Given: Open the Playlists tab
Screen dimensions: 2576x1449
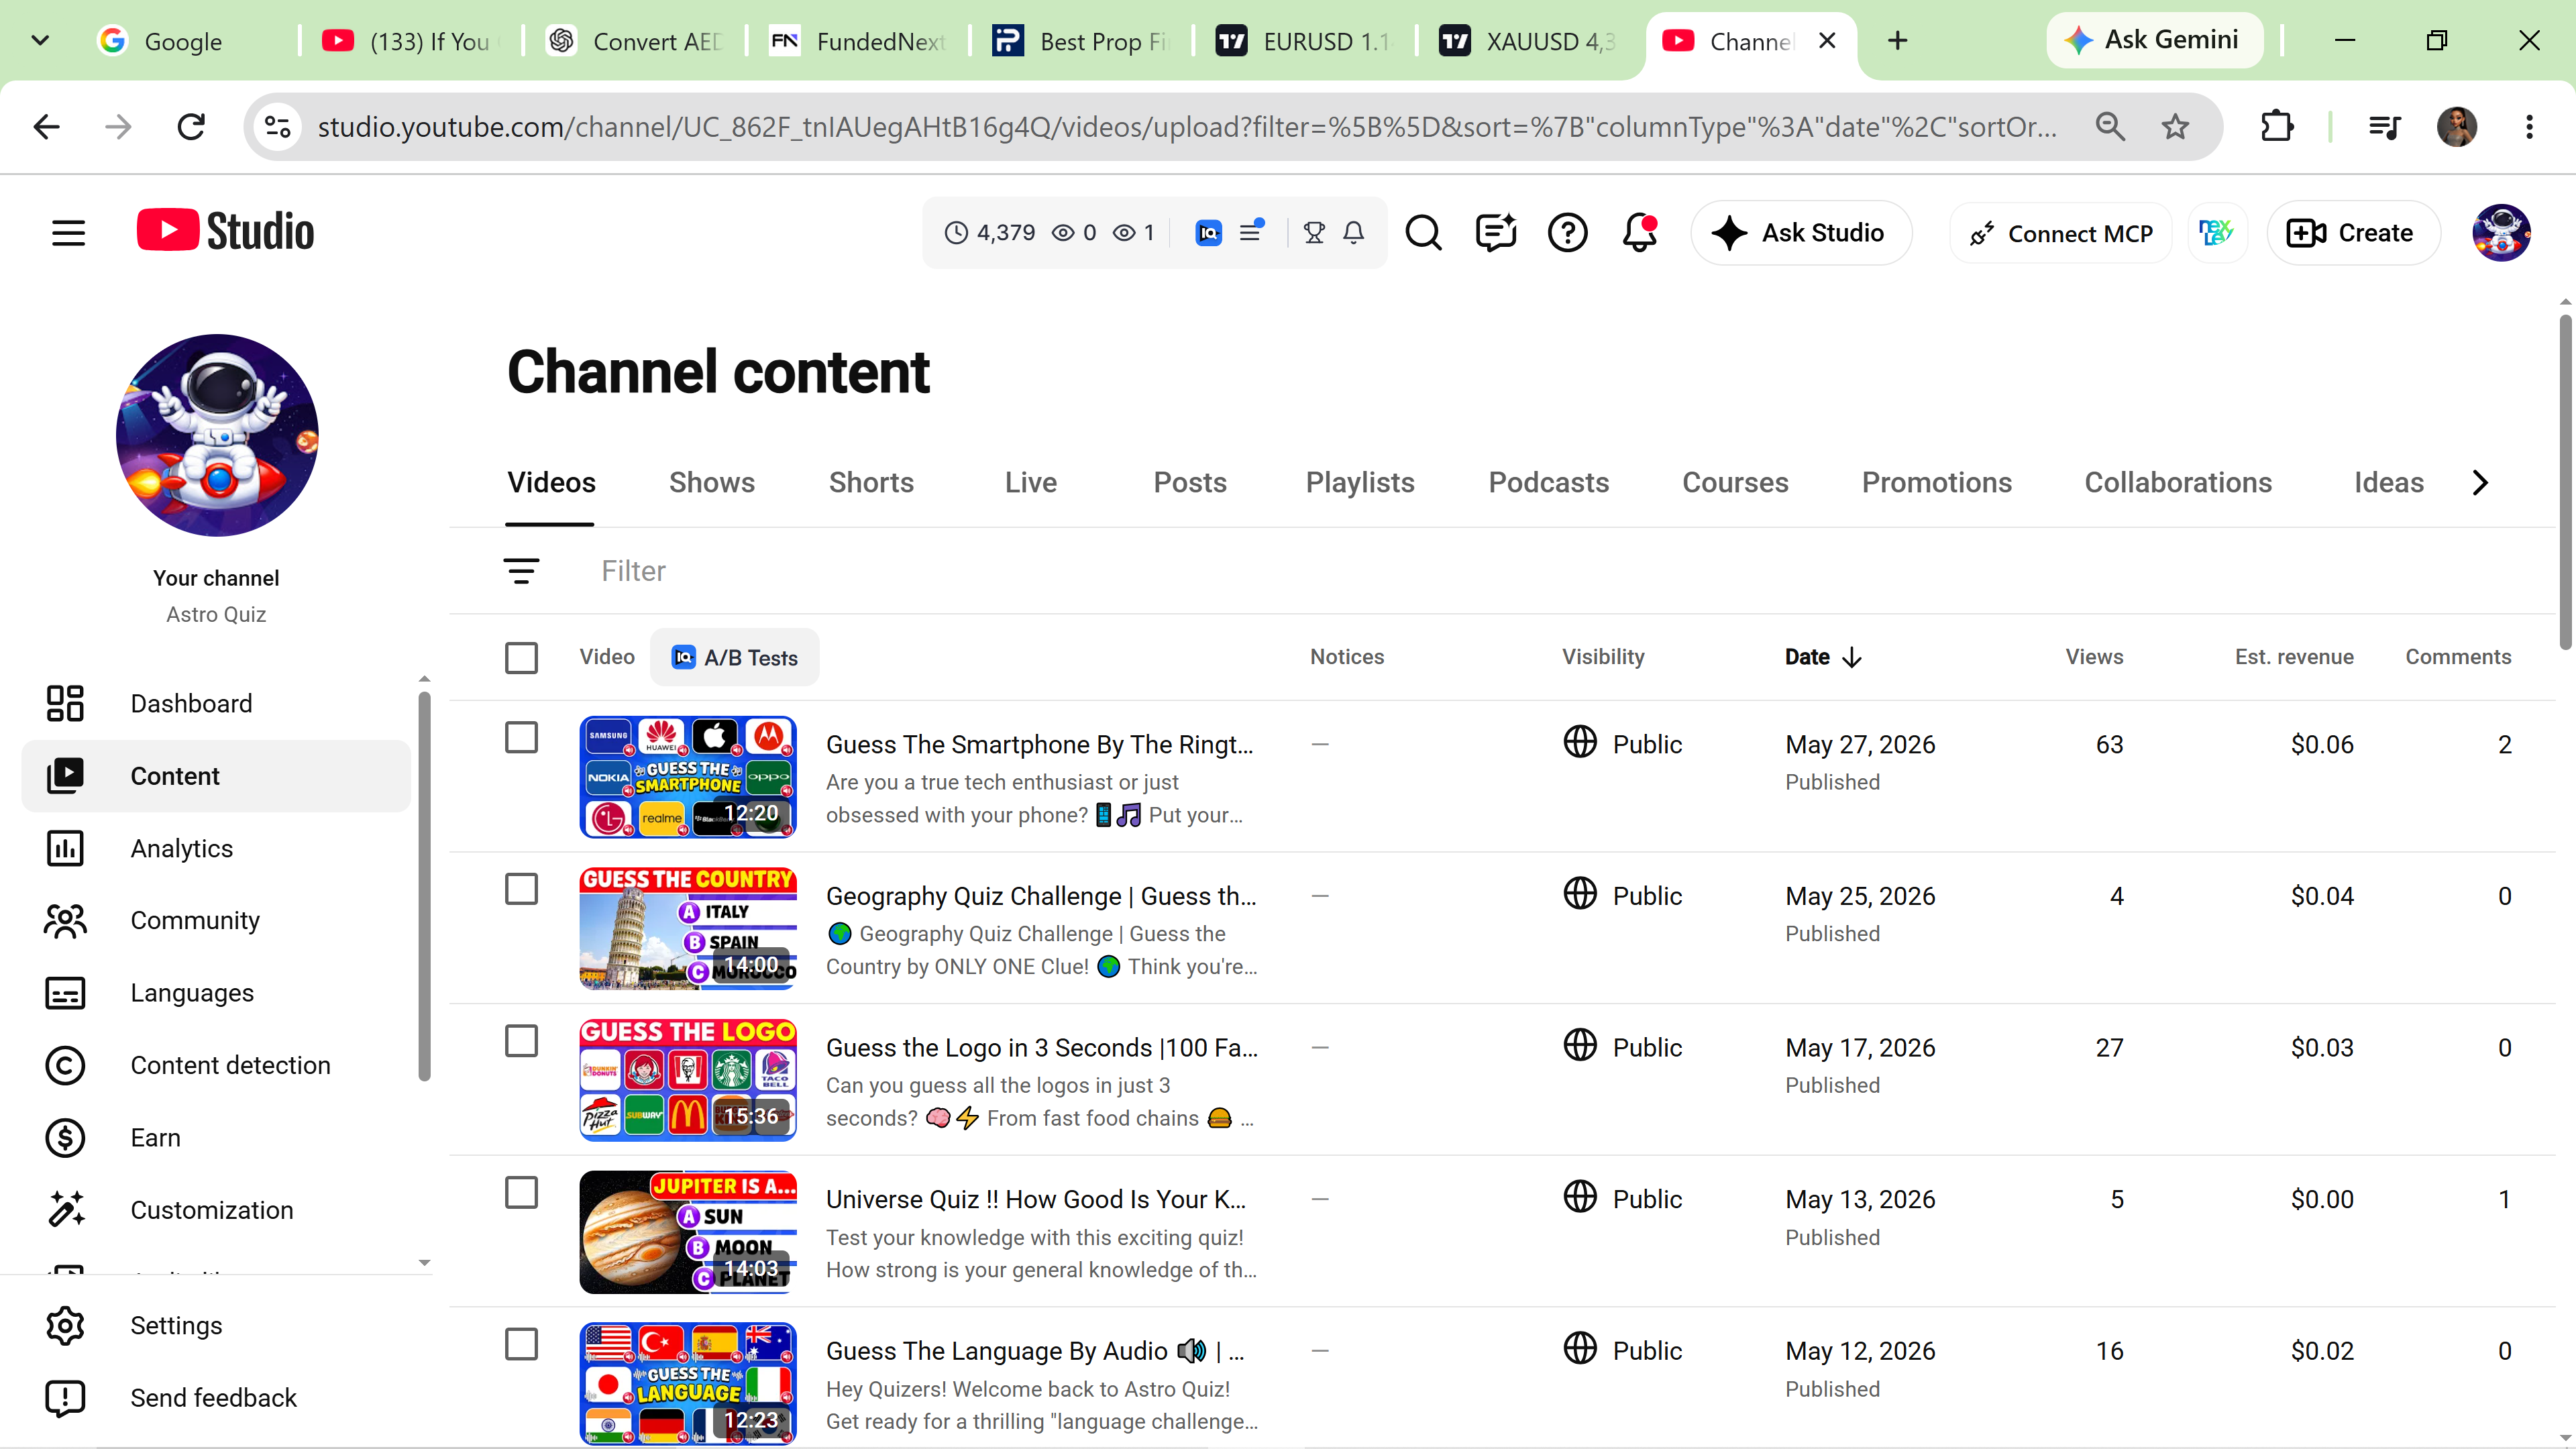Looking at the screenshot, I should 1359,483.
